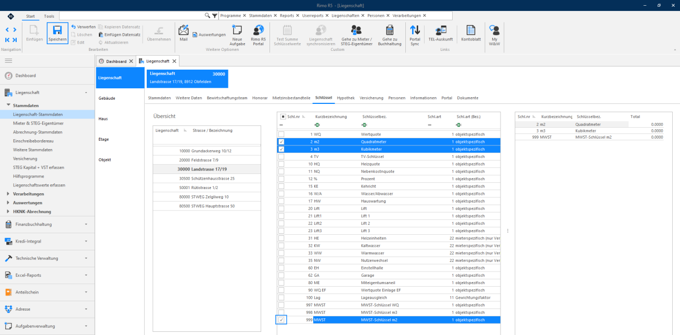Select property 10000 Grundackerweg 10/12

point(207,151)
